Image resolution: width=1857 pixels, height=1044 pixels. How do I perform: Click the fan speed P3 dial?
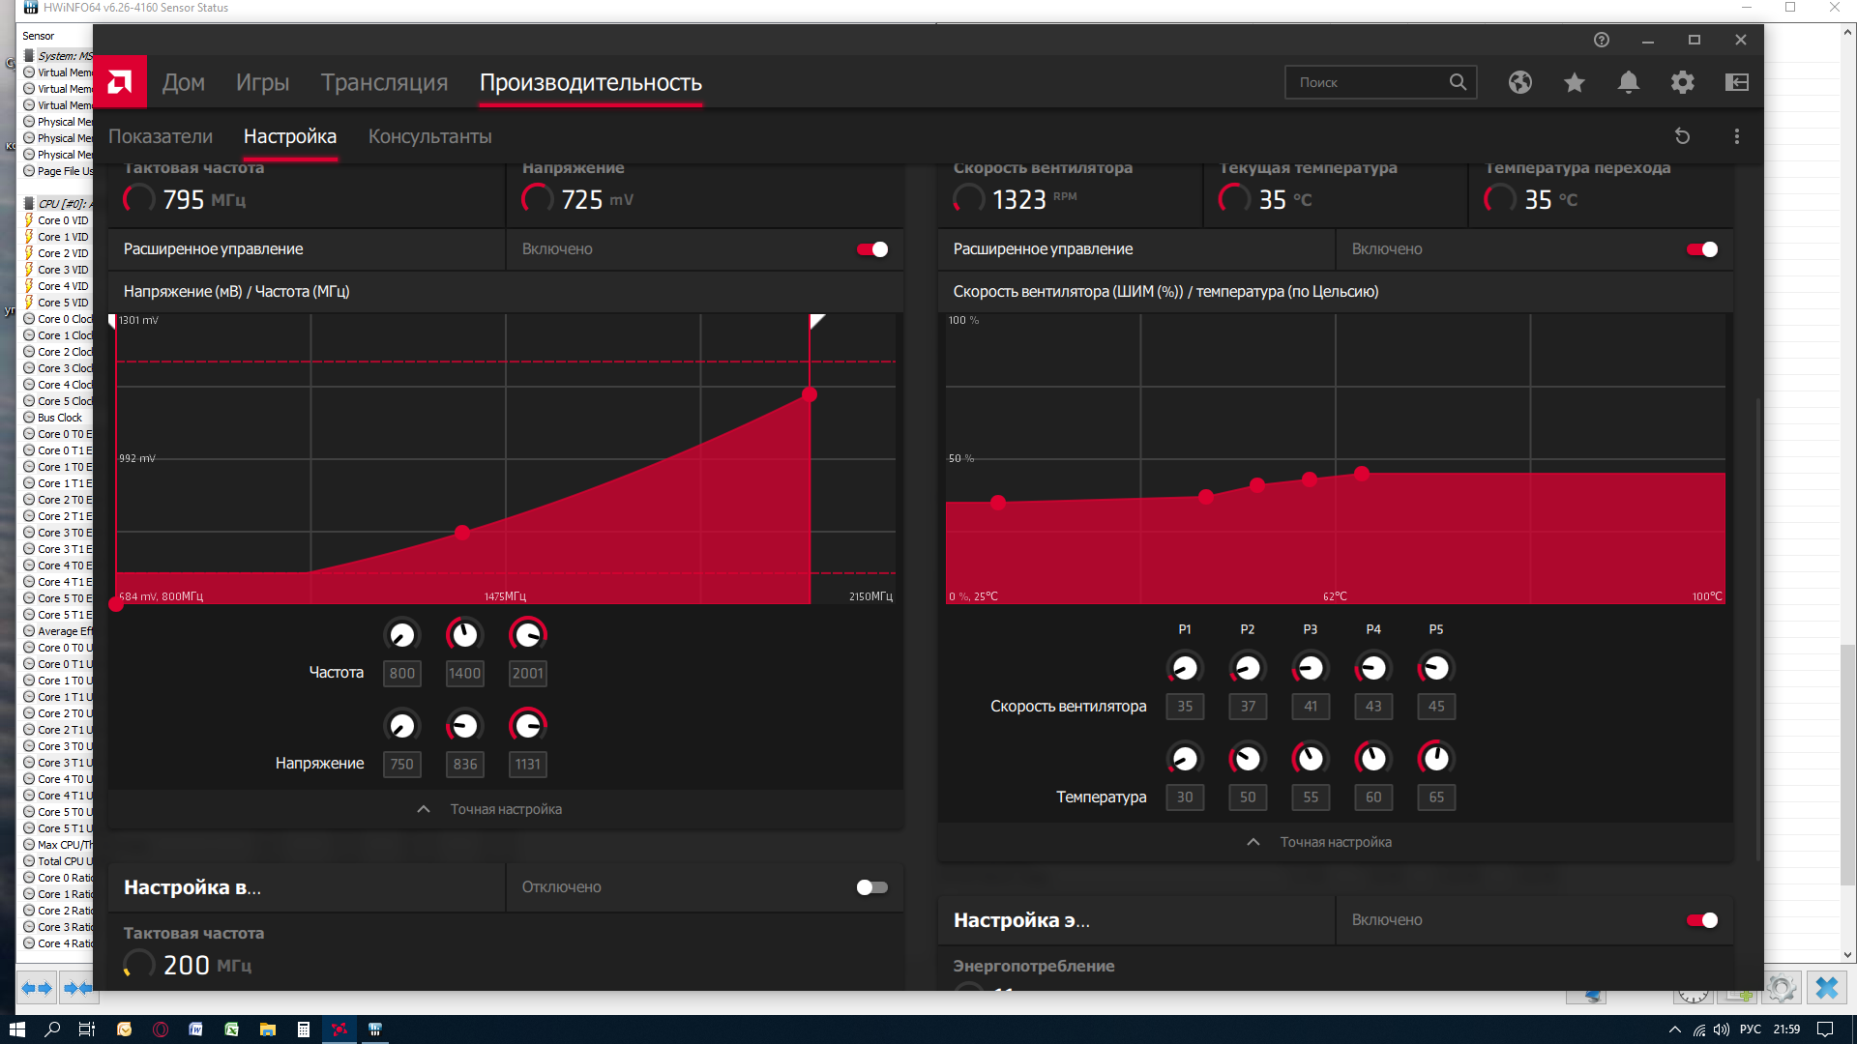[1310, 668]
